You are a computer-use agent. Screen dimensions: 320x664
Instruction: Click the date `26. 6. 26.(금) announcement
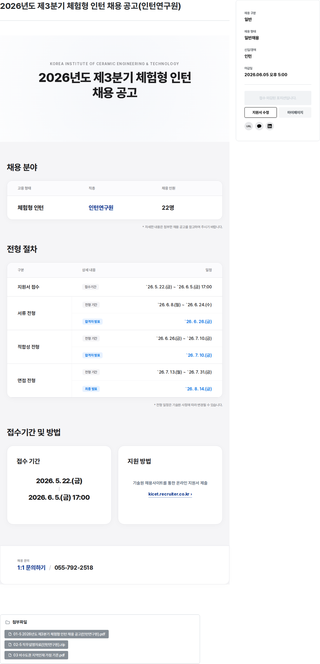pos(198,321)
